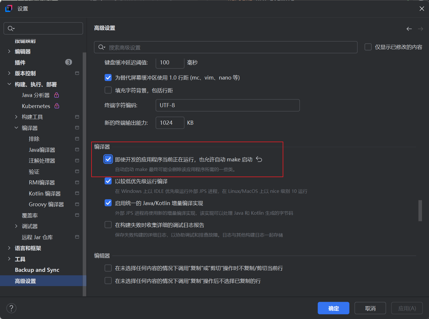Click the IntelliJ logo in the title bar
Viewport: 429px width, 319px height.
point(8,8)
